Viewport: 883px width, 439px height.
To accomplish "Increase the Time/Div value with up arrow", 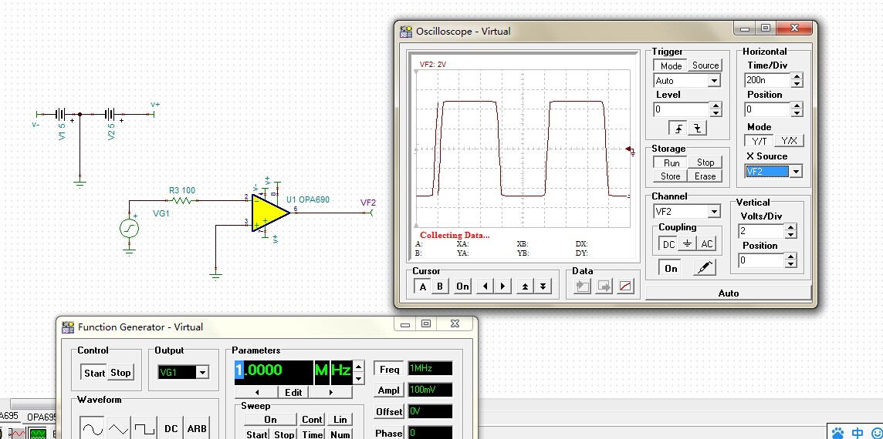I will [797, 76].
